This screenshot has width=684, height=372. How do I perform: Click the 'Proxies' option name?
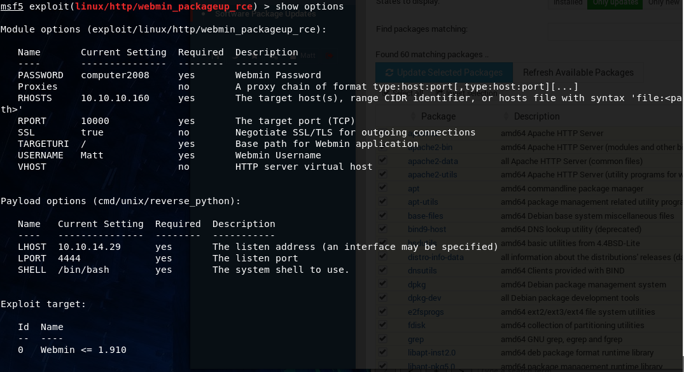[x=38, y=86]
